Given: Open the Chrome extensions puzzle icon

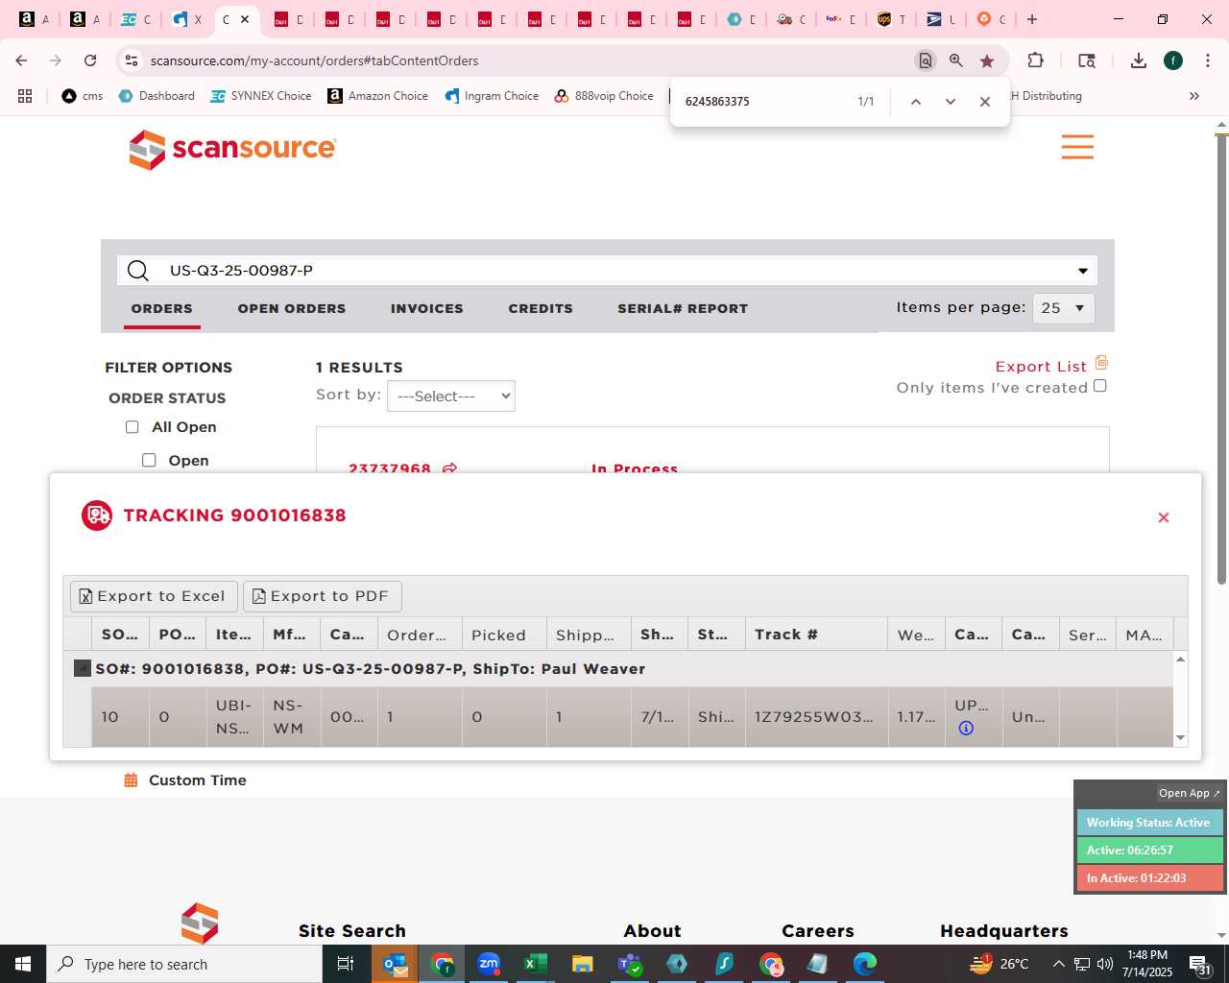Looking at the screenshot, I should click(1035, 60).
